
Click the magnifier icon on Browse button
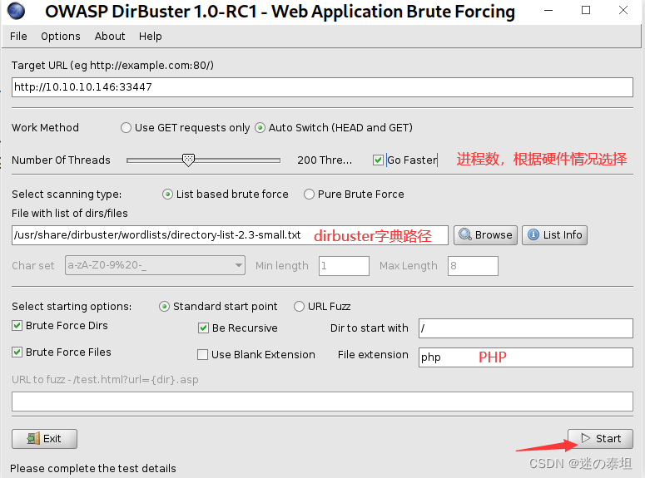tap(465, 234)
